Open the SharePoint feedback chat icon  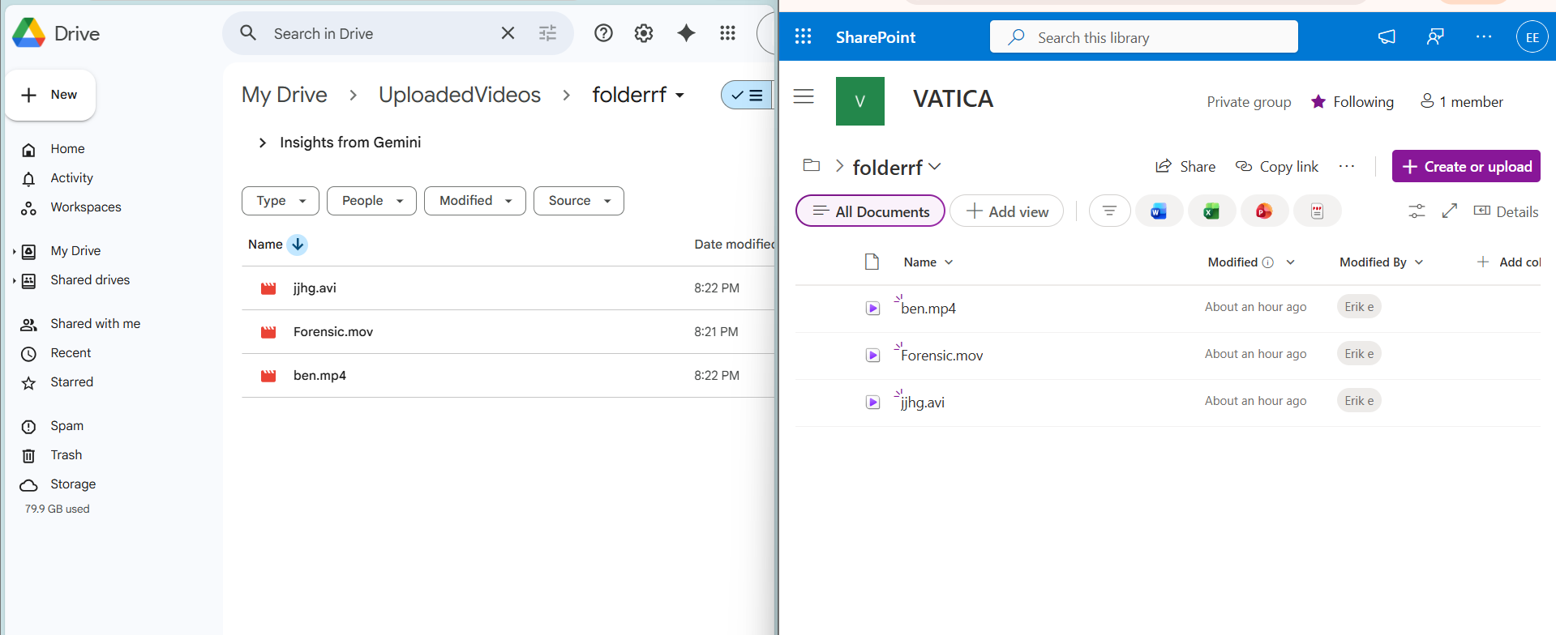1435,36
